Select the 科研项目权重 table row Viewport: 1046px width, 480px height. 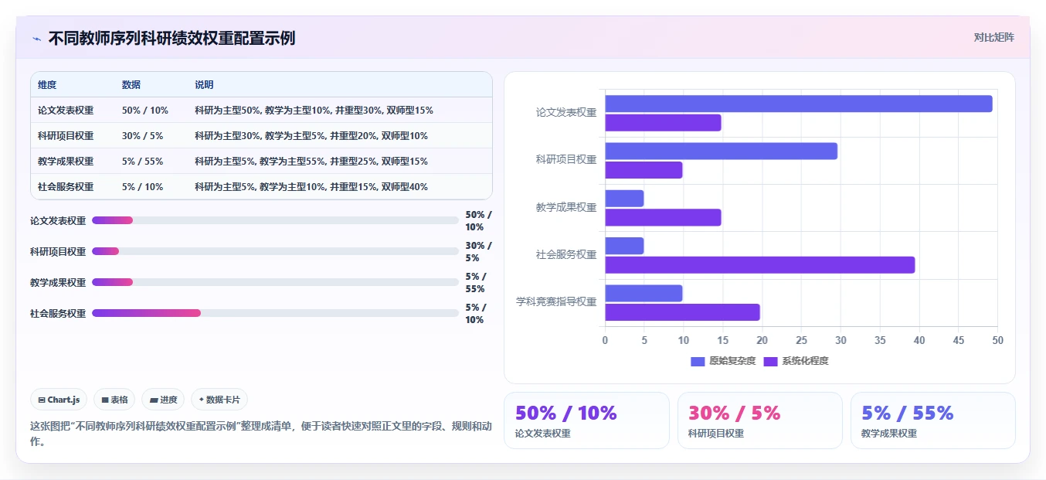pyautogui.click(x=261, y=135)
